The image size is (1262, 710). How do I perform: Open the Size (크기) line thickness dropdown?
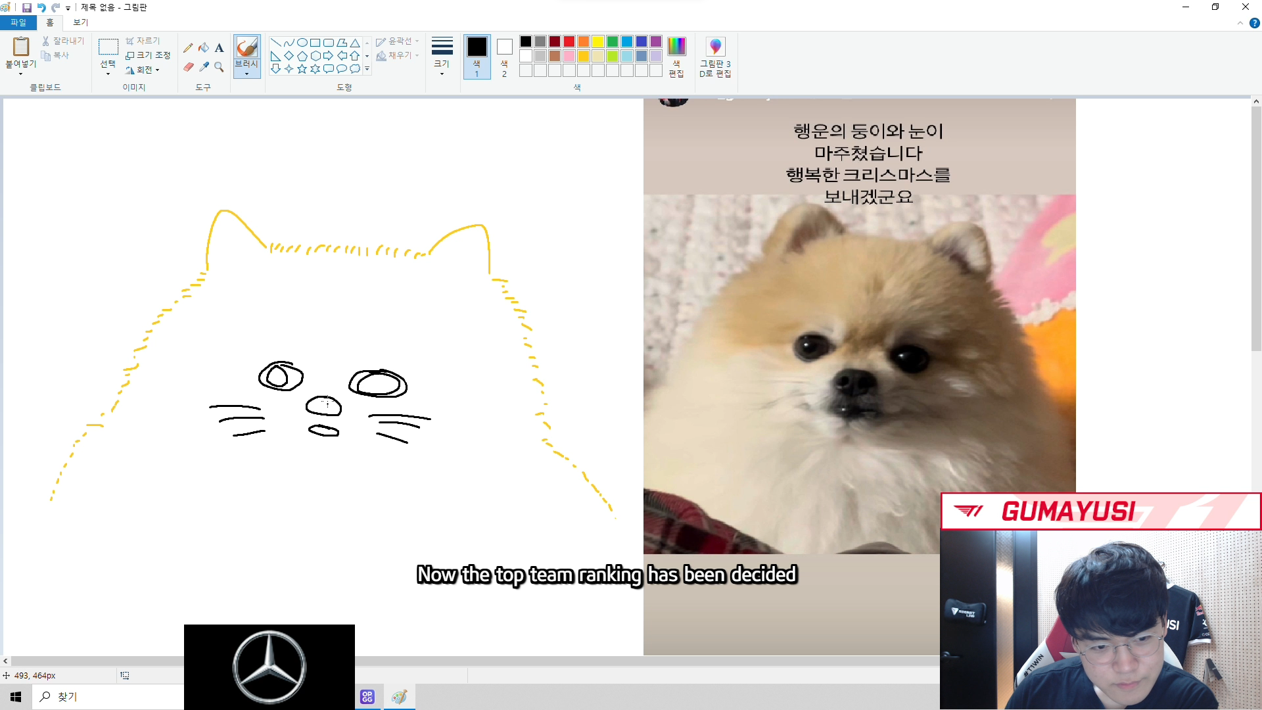[x=442, y=55]
